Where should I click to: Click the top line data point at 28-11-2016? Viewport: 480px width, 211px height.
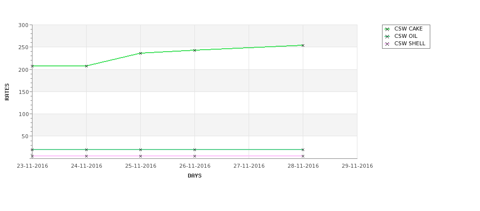303,46
